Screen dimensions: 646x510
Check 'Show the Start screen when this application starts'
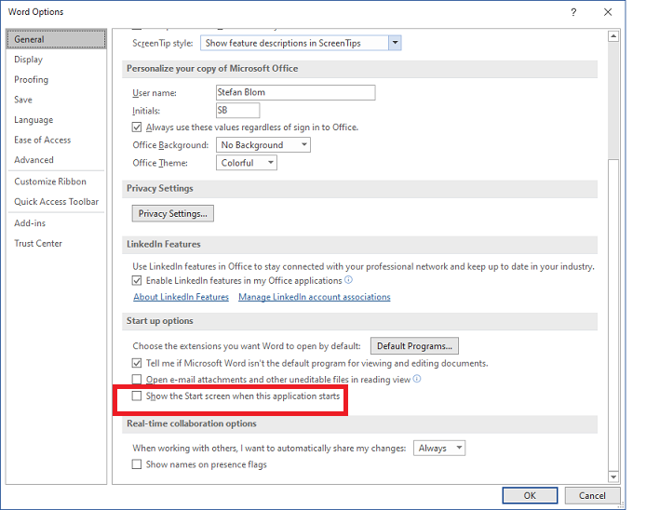(137, 396)
